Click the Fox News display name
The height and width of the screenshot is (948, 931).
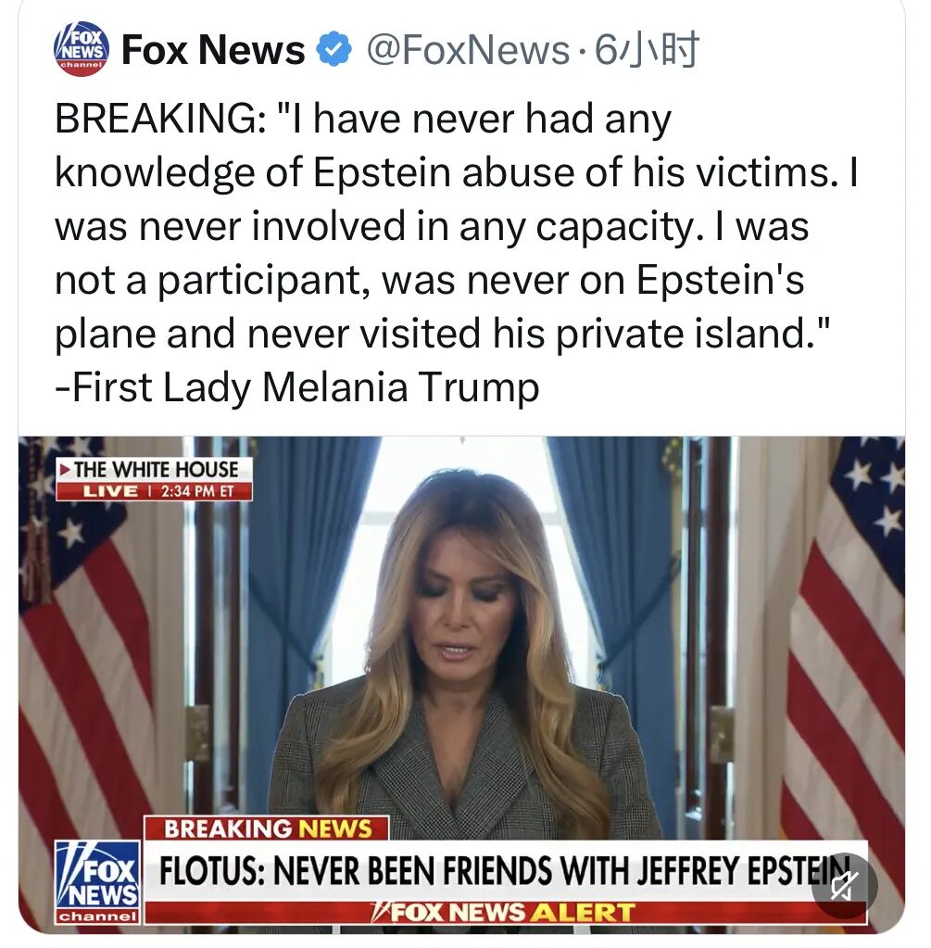[x=213, y=49]
